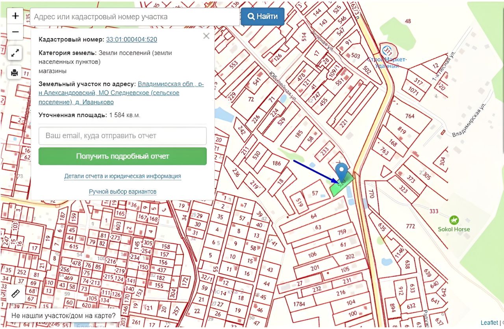The image size is (504, 329).
Task: Focus the email input for report
Action: click(122, 136)
